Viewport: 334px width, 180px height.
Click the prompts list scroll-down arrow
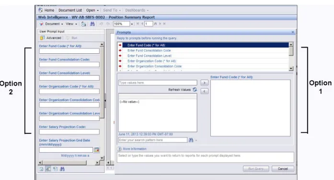291,69
